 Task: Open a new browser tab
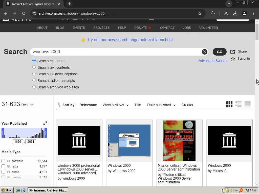[x=69, y=4]
